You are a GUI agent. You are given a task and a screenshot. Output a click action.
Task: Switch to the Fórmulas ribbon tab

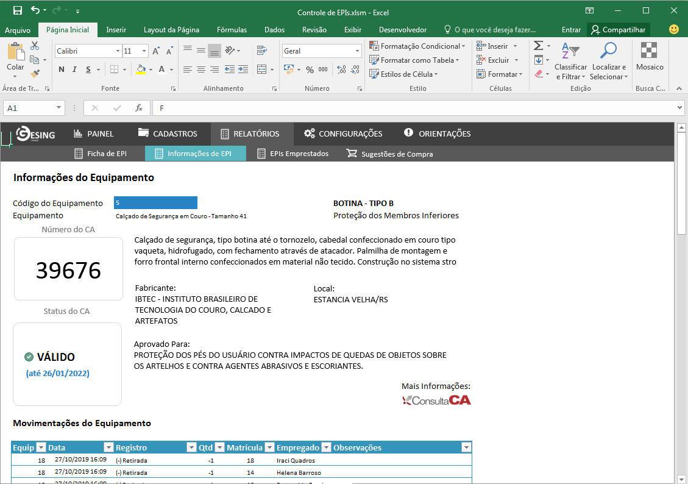[232, 29]
